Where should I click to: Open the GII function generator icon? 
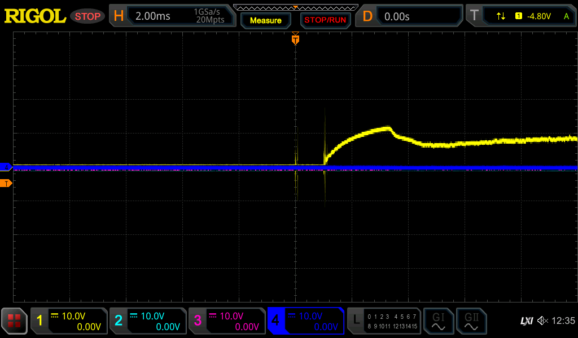tap(471, 321)
